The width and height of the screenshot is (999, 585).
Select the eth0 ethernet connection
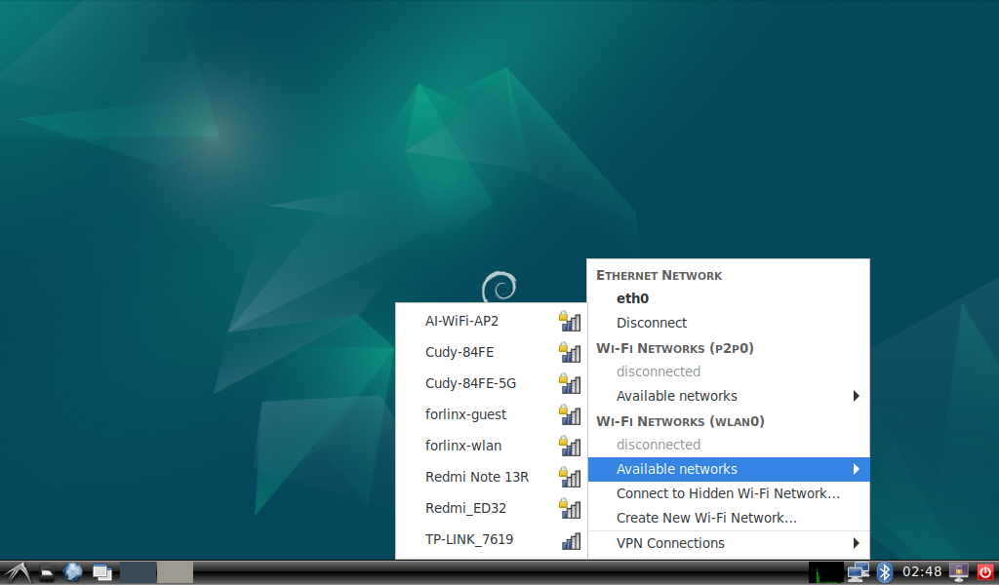pyautogui.click(x=728, y=298)
